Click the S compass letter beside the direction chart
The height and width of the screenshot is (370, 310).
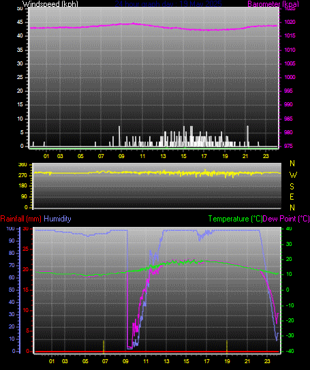click(292, 187)
